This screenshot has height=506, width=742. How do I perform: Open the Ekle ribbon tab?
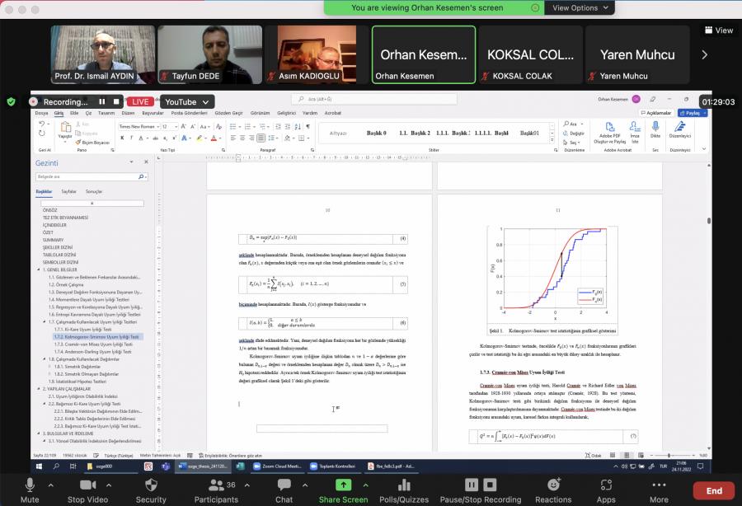coord(74,113)
